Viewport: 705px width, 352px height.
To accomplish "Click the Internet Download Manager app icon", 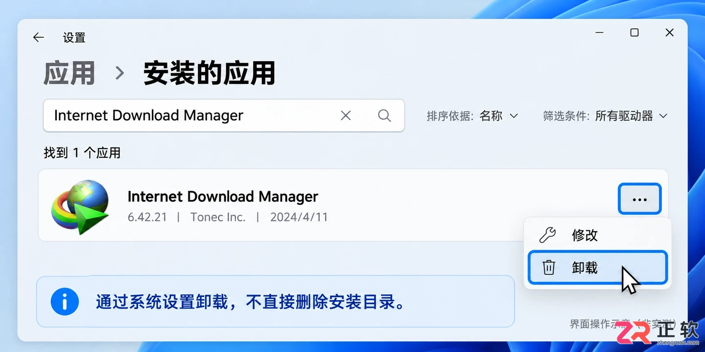I will click(80, 206).
